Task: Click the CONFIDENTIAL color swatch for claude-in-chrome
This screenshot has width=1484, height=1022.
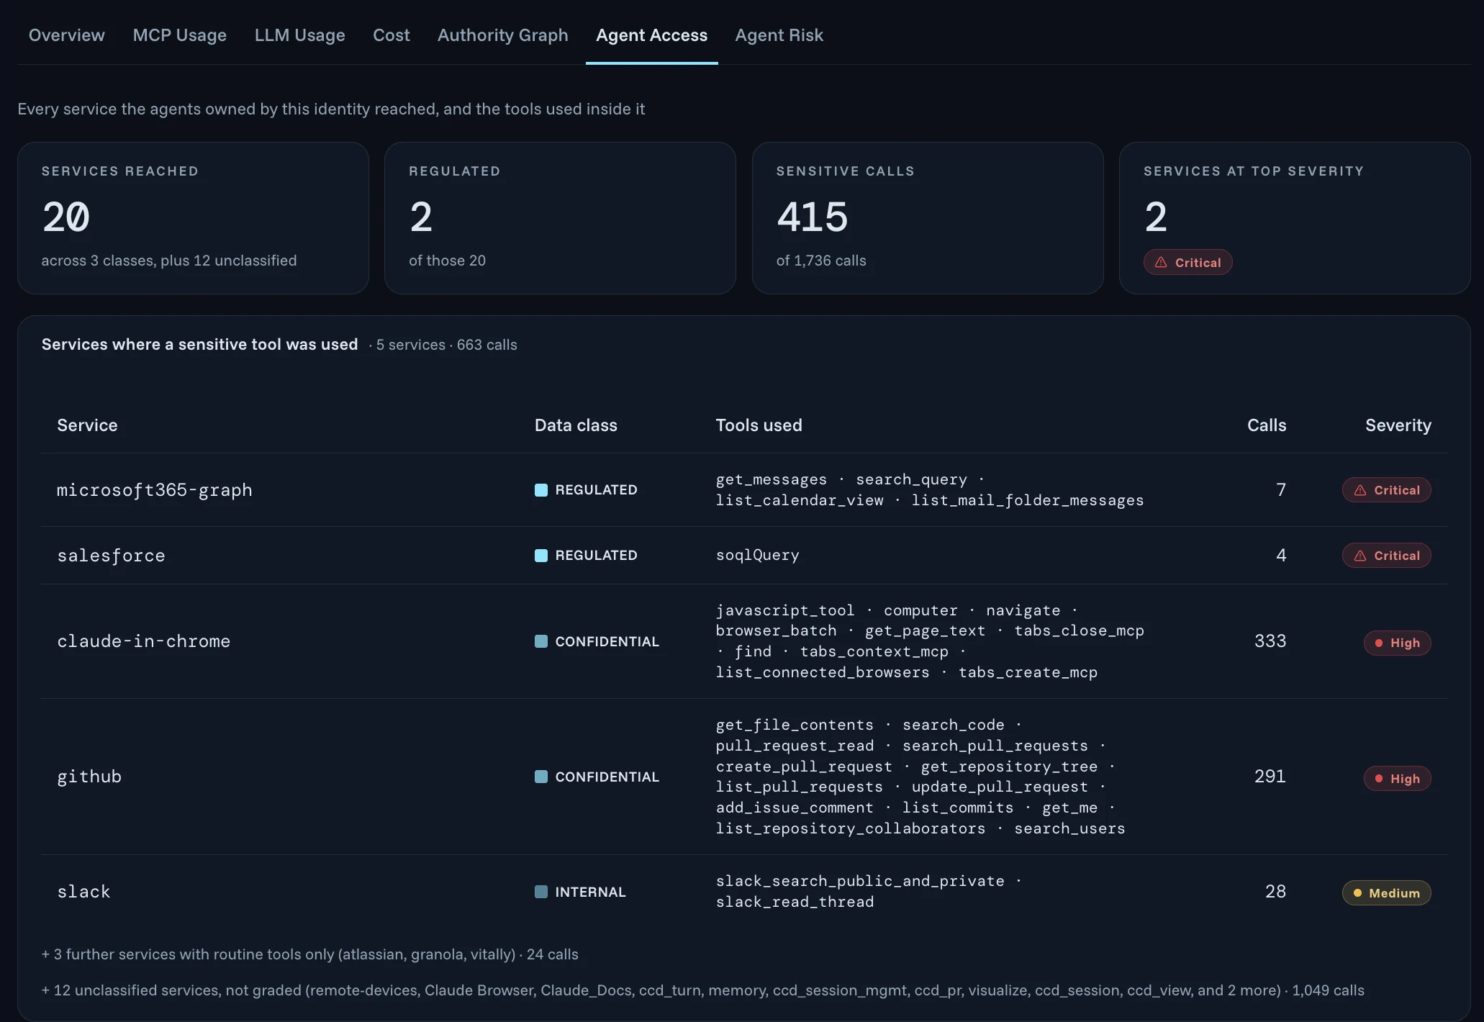Action: click(541, 641)
